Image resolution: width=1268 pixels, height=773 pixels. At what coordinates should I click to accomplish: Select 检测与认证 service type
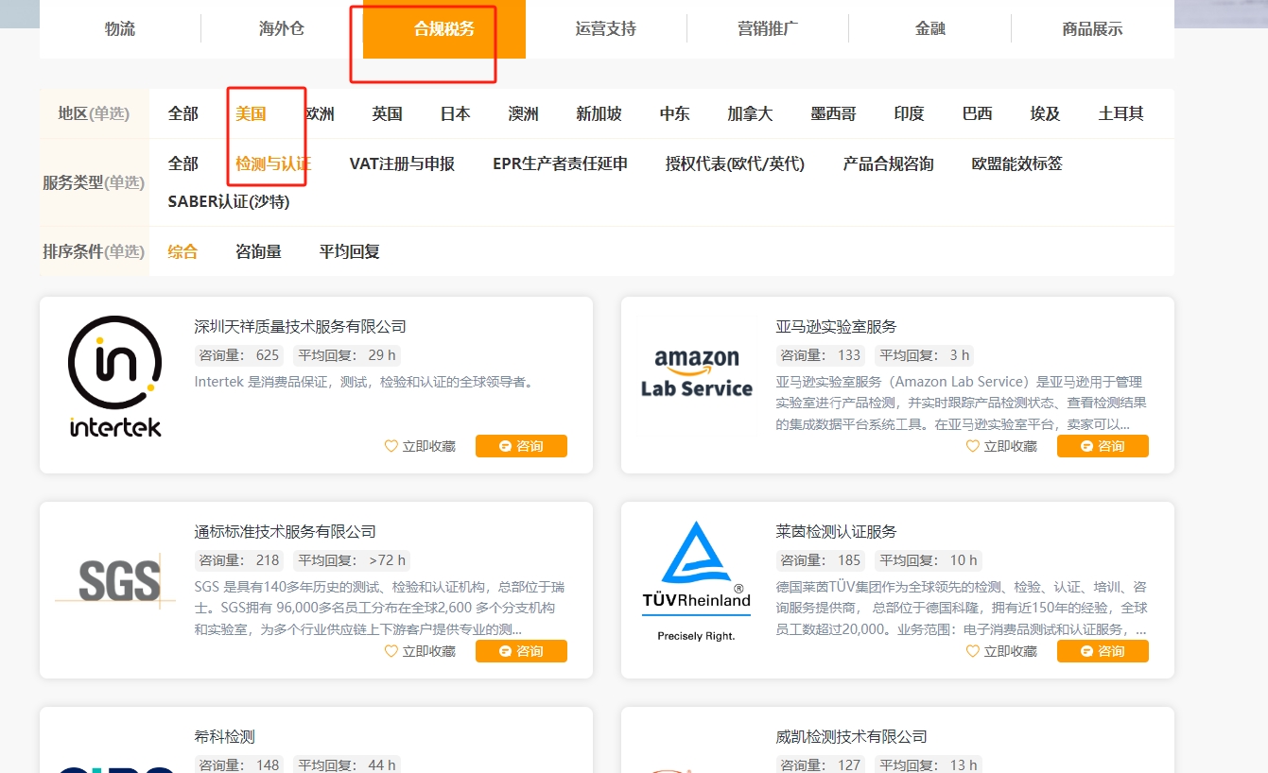(x=273, y=163)
